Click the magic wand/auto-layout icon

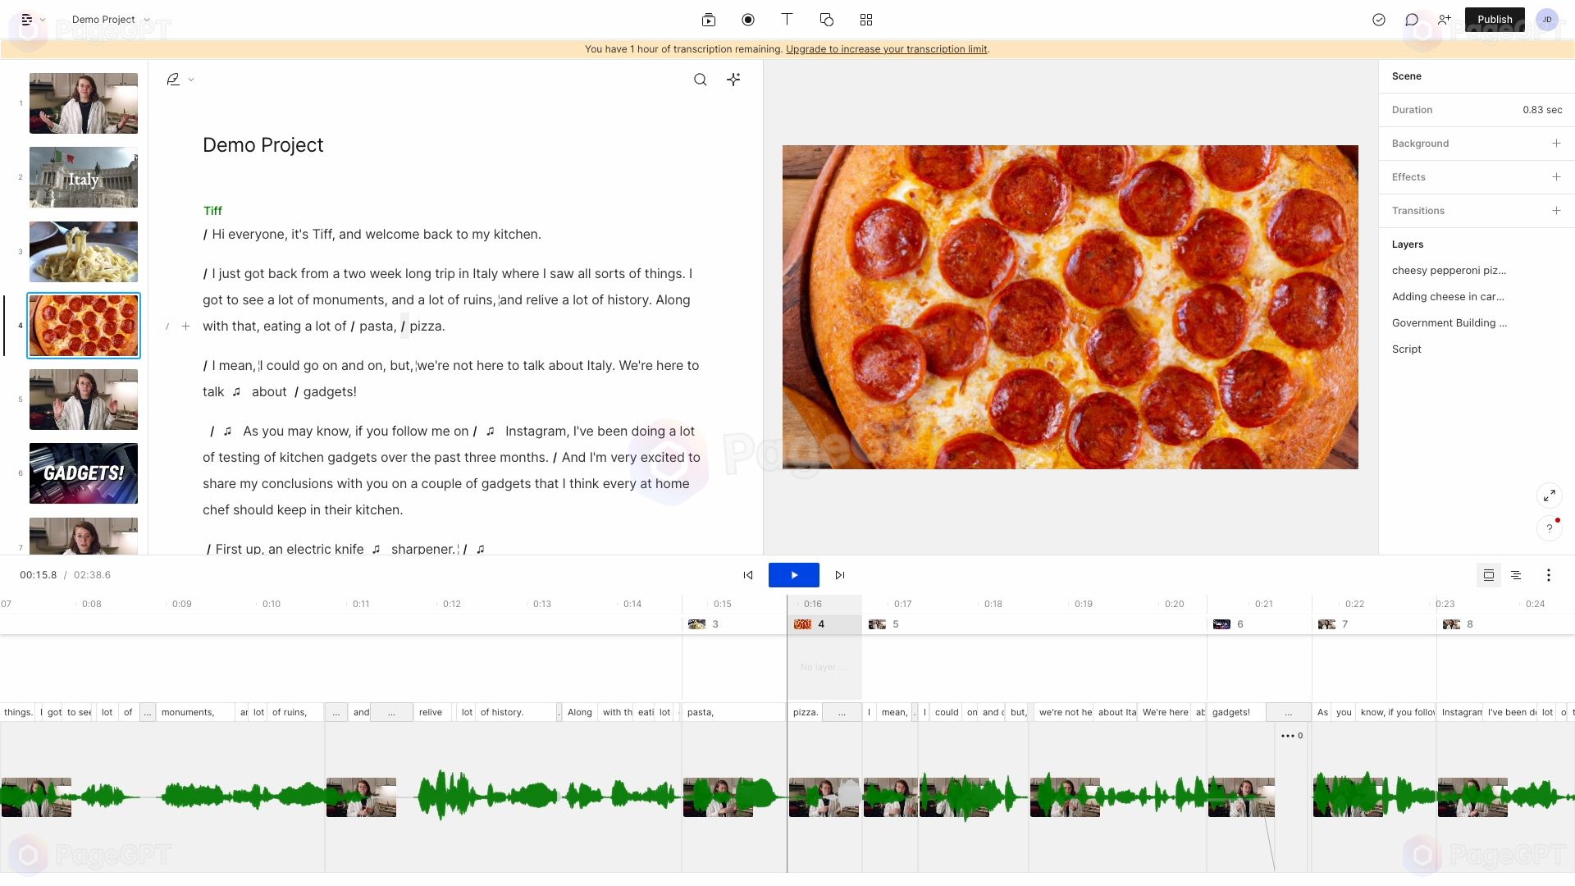point(734,79)
